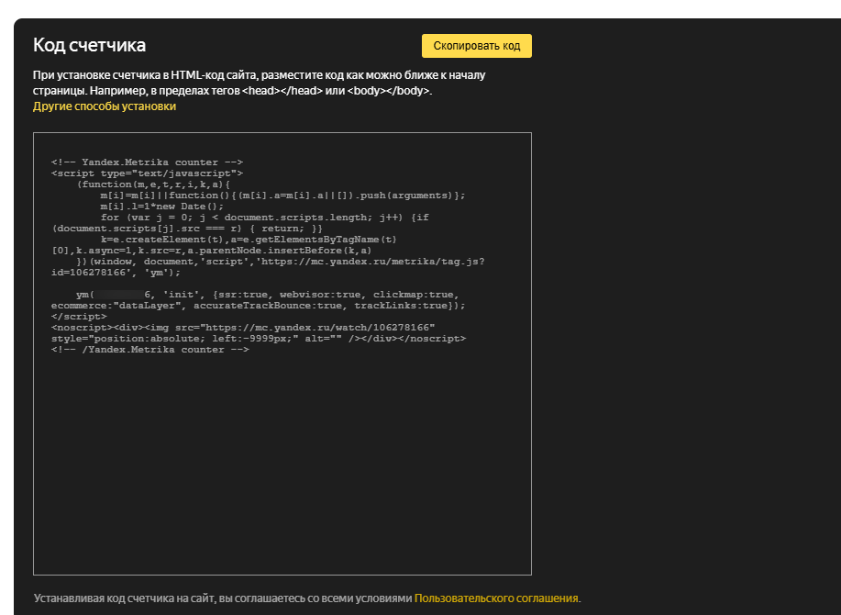The width and height of the screenshot is (841, 615).
Task: Click the noscript img watch URL line
Action: point(243,328)
